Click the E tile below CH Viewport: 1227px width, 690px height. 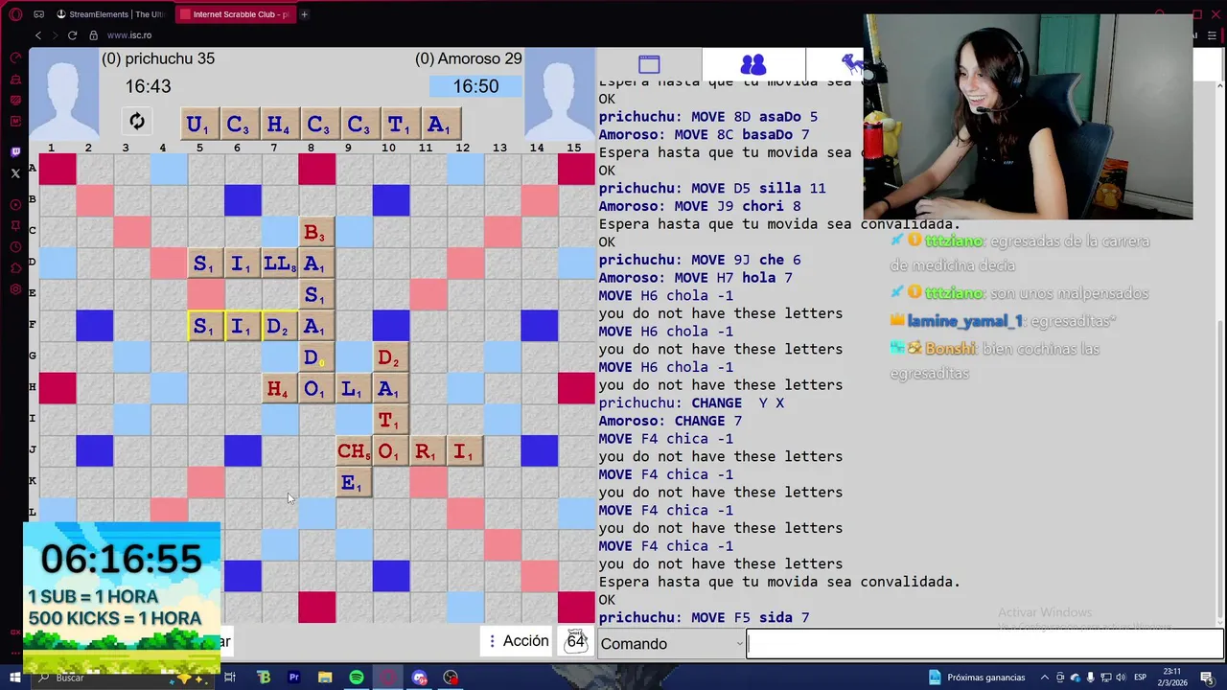tap(354, 483)
